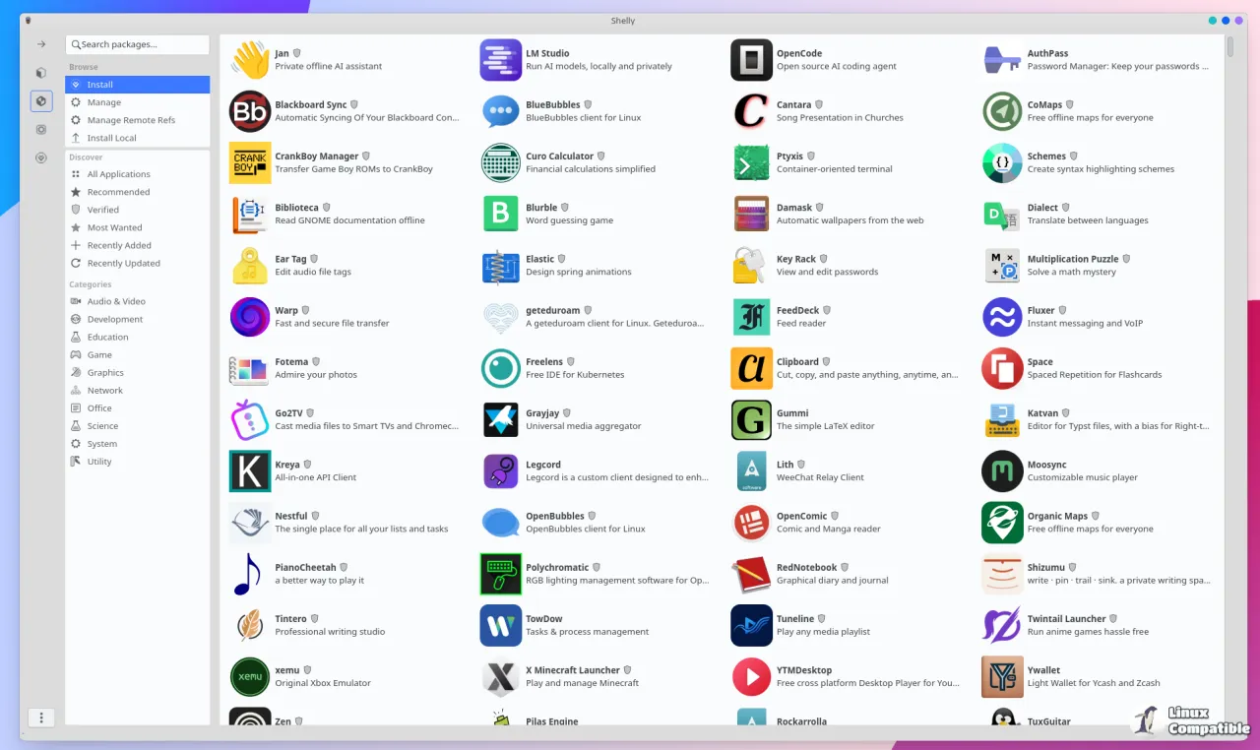Click the Freelens teal circle icon
Screen dimensions: 1260x750
[x=500, y=368]
